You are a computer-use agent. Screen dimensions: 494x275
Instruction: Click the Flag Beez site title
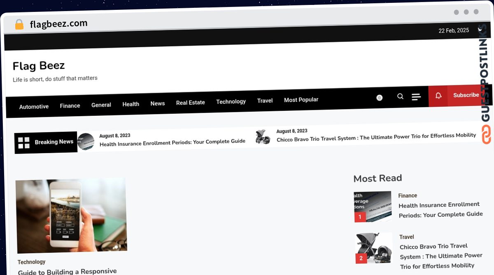(x=39, y=66)
